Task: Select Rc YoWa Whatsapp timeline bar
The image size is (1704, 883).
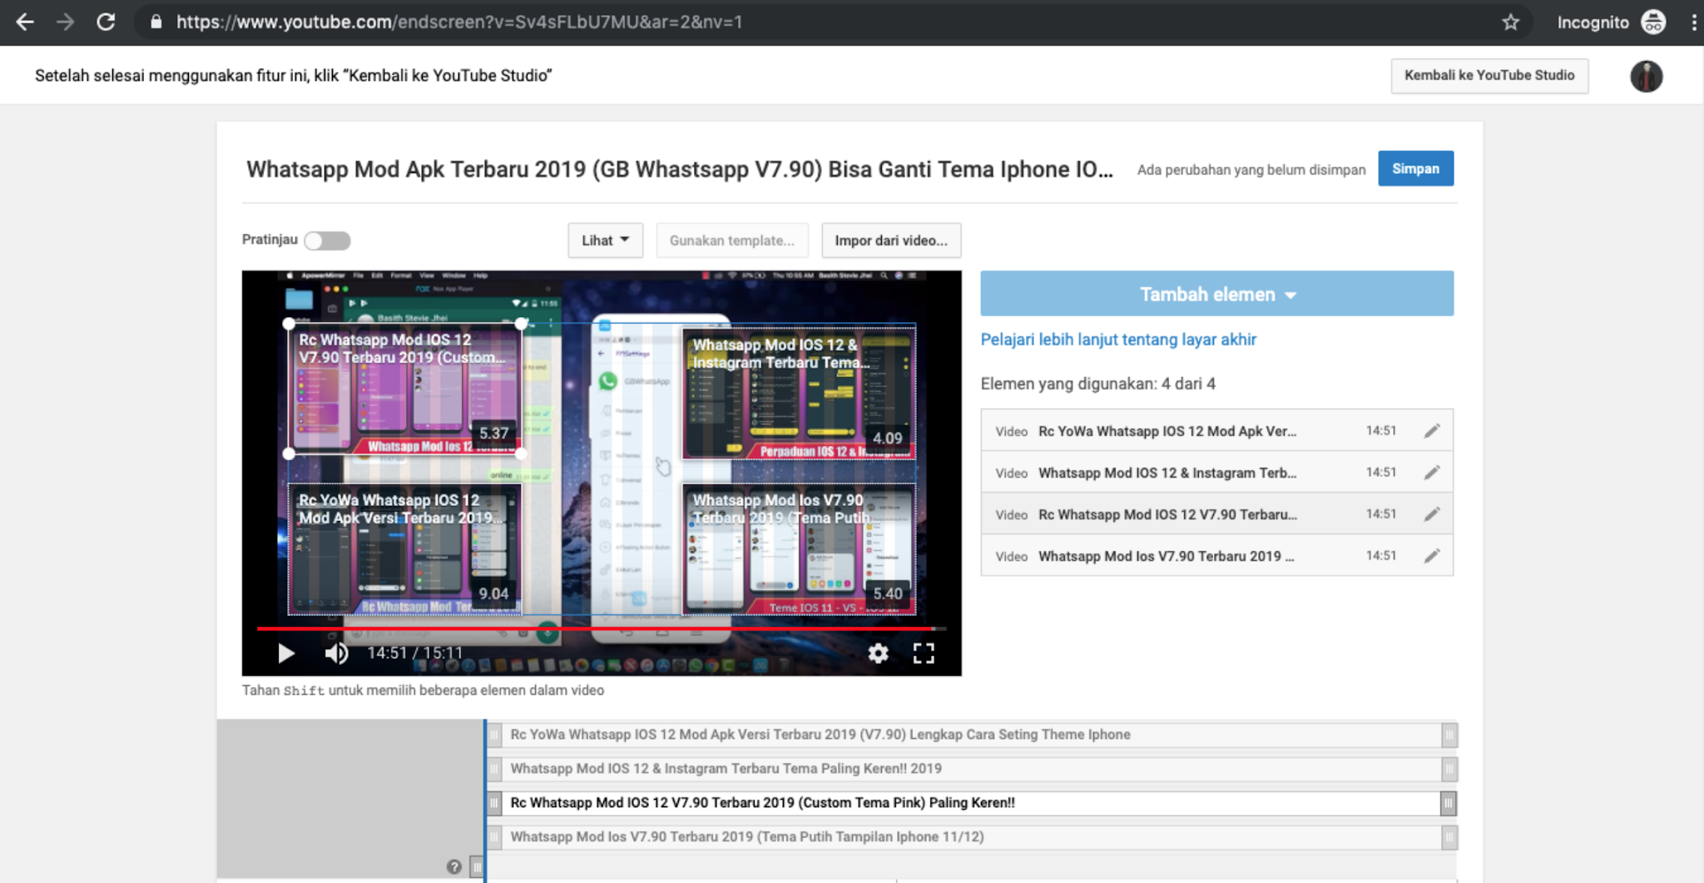Action: pos(971,735)
